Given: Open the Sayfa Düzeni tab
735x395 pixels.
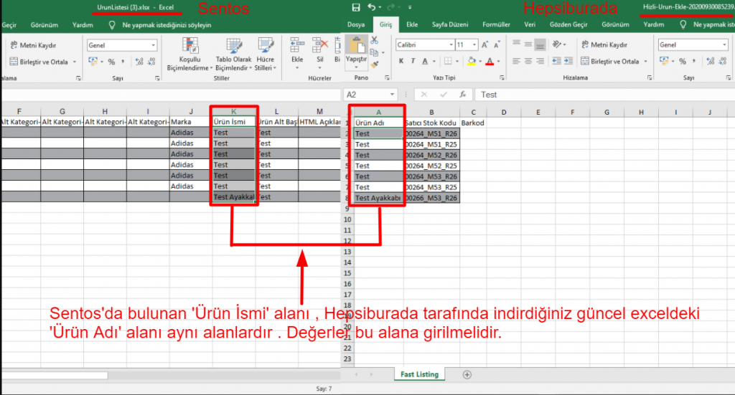Looking at the screenshot, I should (x=450, y=24).
